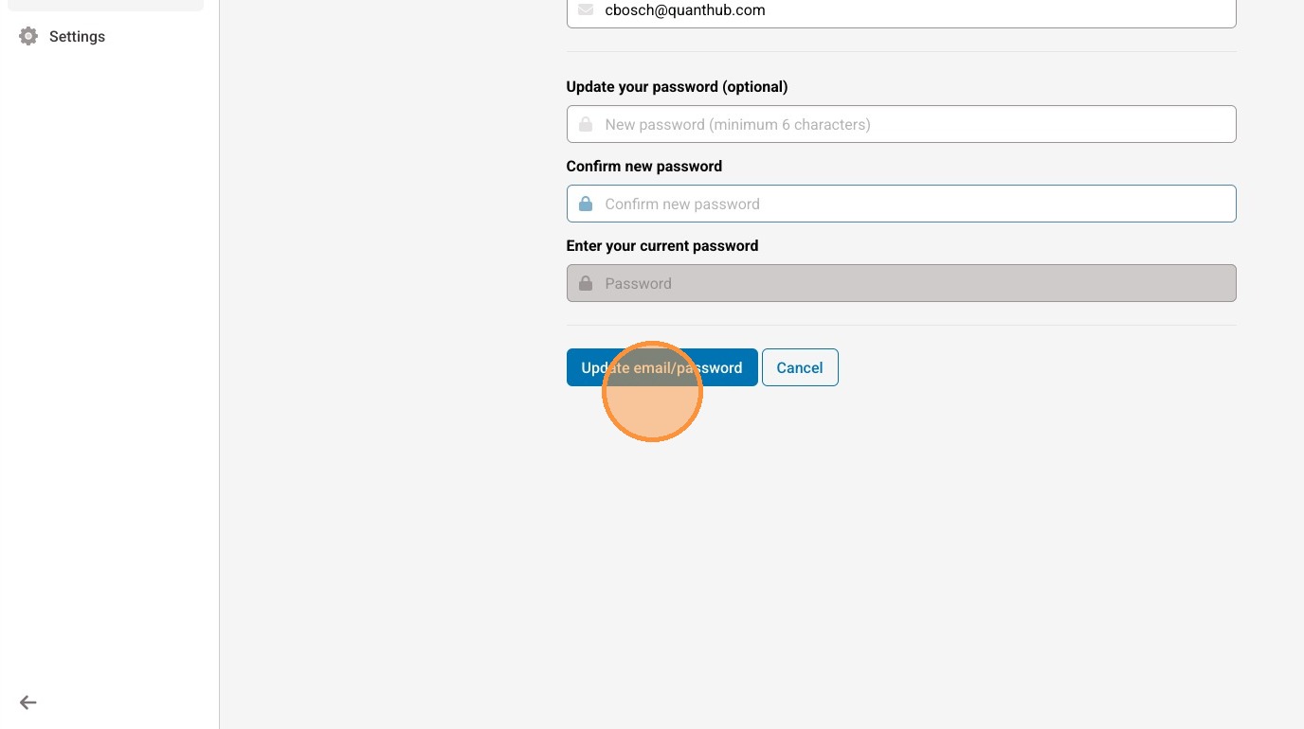This screenshot has height=729, width=1304.
Task: Click the "Confirm new password" label
Action: pyautogui.click(x=644, y=167)
